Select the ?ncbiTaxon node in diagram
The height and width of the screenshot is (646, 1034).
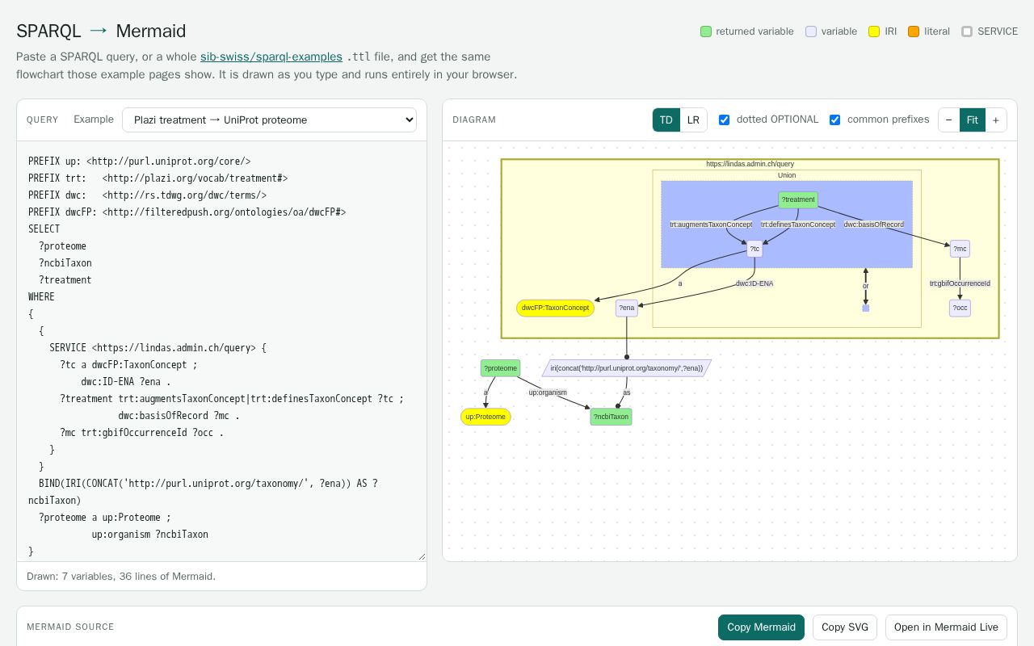tap(611, 417)
